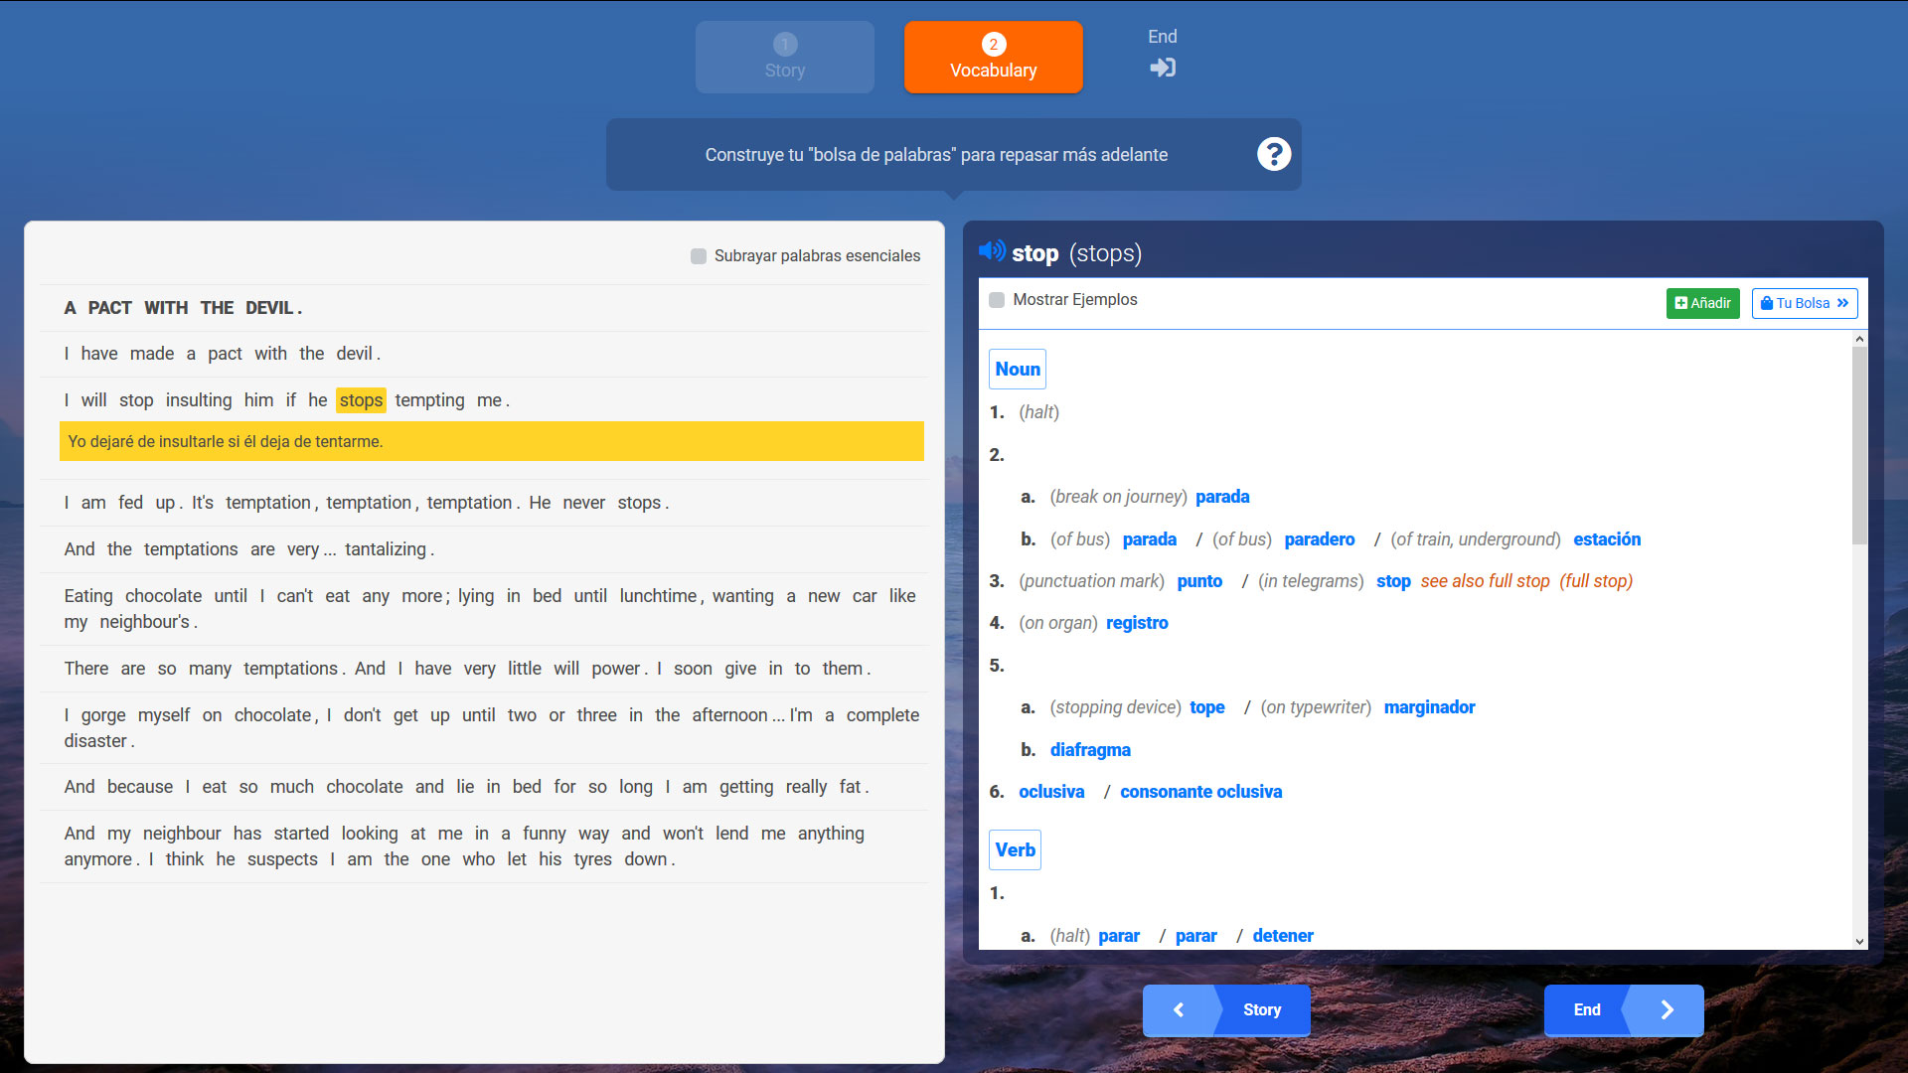This screenshot has width=1908, height=1073.
Task: Click the right arrow on End button
Action: [1667, 1009]
